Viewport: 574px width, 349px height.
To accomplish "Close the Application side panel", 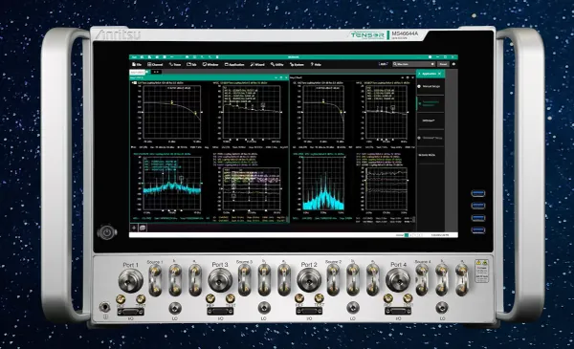I will point(440,74).
